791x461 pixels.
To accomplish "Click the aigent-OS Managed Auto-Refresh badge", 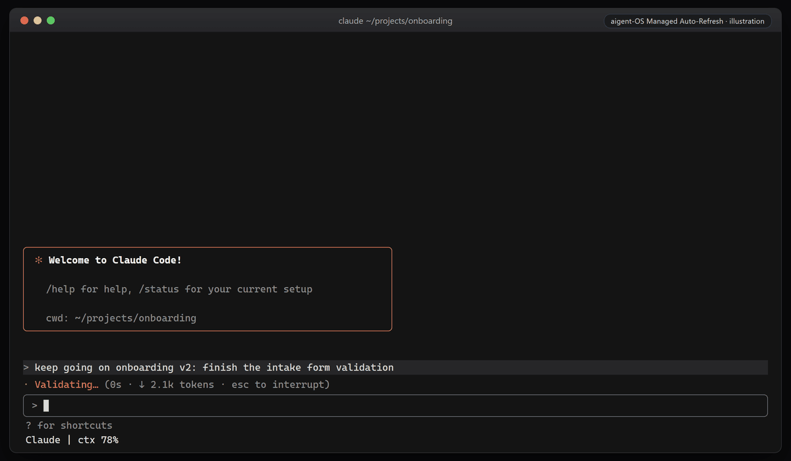I will pos(688,21).
